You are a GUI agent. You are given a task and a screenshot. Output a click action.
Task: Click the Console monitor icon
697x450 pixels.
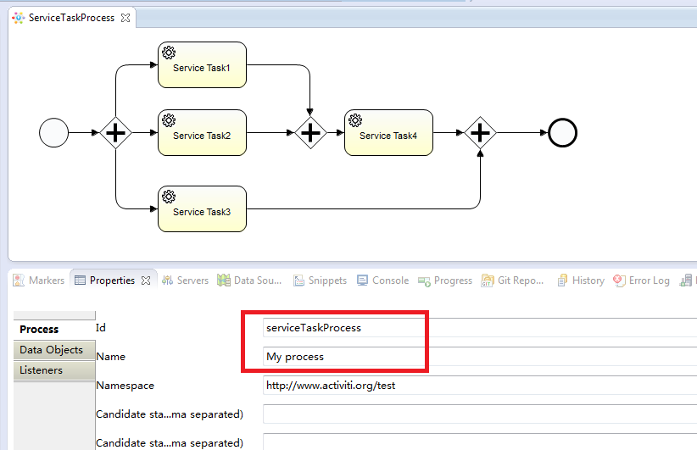pyautogui.click(x=363, y=281)
